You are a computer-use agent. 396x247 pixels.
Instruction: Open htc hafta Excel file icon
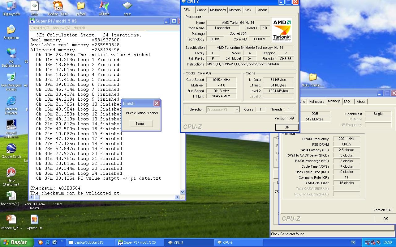pos(11,196)
